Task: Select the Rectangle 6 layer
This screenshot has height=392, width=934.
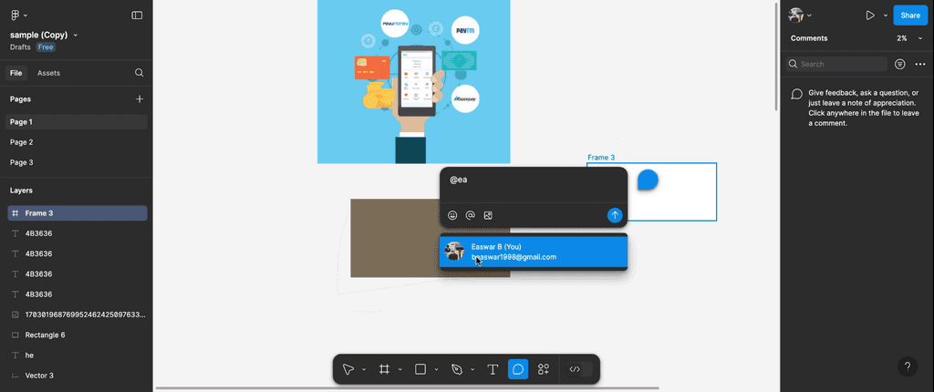Action: [78, 335]
